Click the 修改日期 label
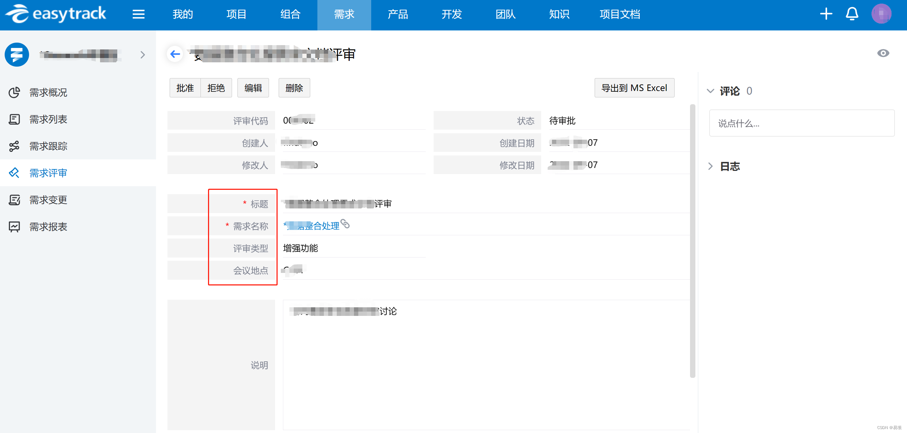The height and width of the screenshot is (433, 907). [x=517, y=165]
